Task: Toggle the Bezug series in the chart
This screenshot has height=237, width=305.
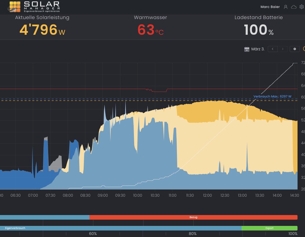Action: pyautogui.click(x=194, y=217)
